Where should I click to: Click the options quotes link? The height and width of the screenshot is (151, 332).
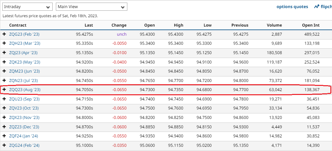click(x=292, y=6)
